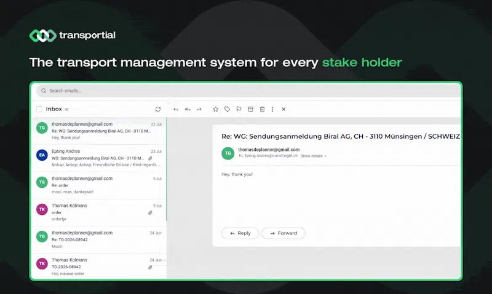Open the three-dot more options menu

coord(272,109)
